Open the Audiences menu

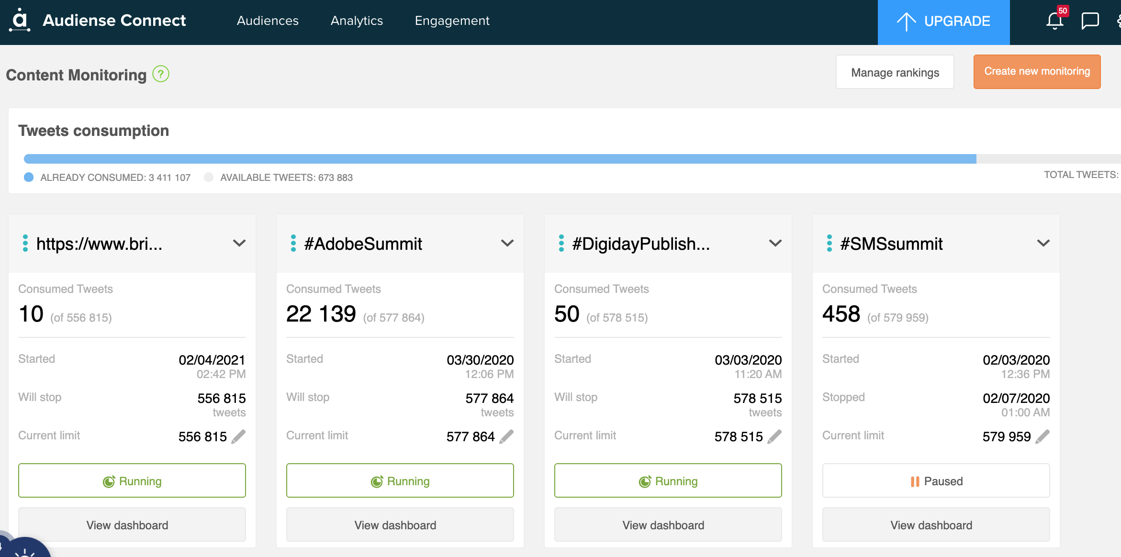(x=268, y=21)
